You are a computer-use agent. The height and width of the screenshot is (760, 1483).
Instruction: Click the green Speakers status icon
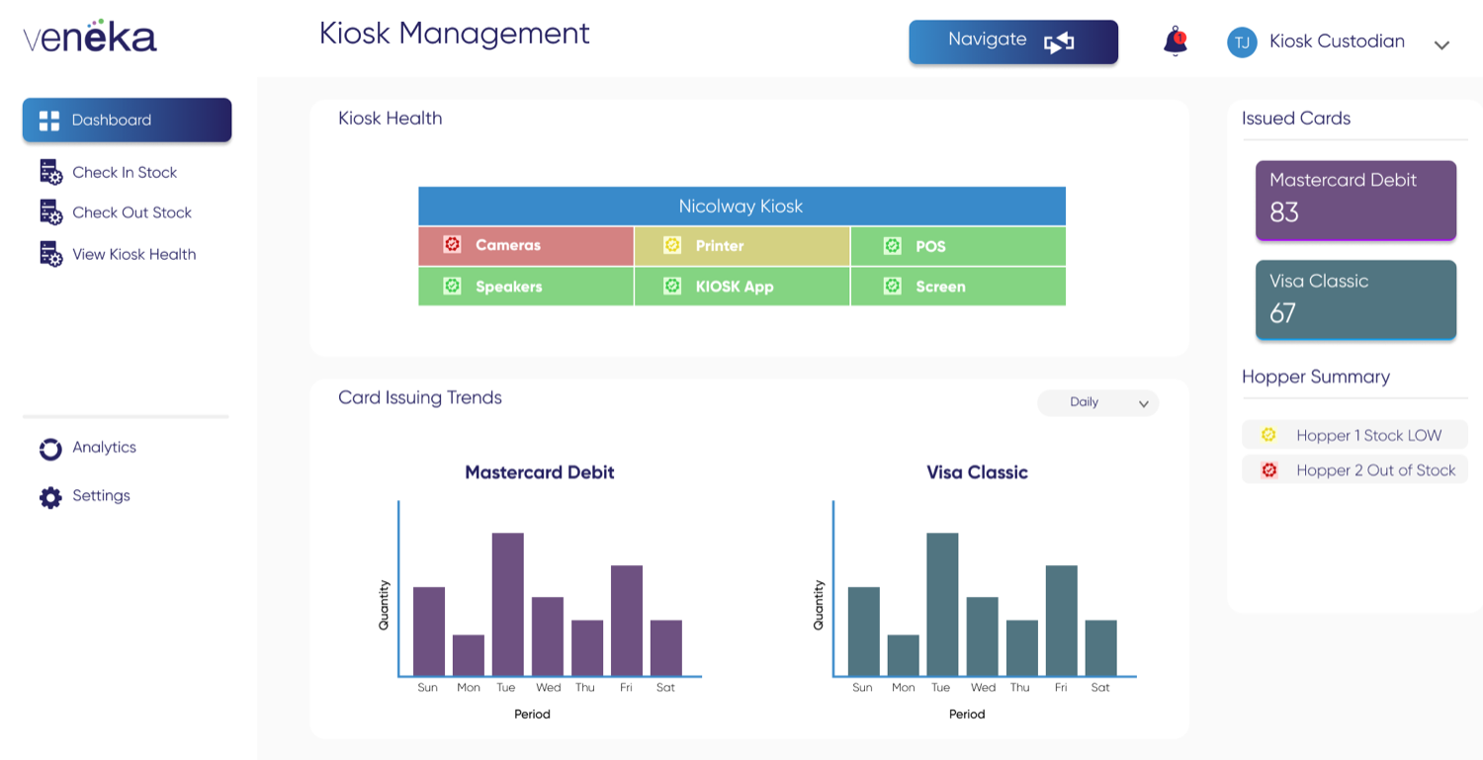pos(452,286)
